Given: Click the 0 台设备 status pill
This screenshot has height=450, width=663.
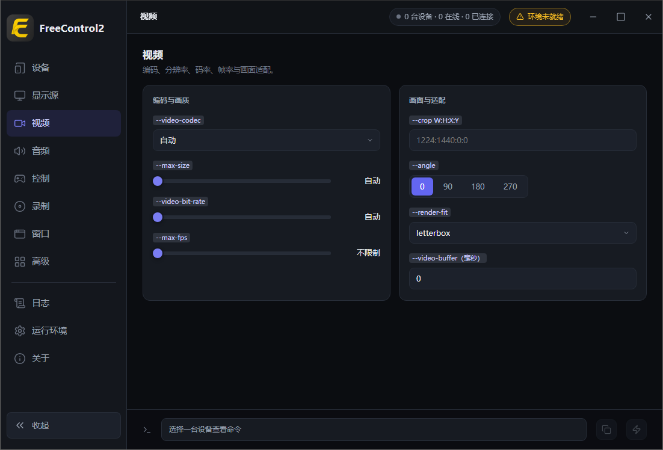Looking at the screenshot, I should coord(445,17).
